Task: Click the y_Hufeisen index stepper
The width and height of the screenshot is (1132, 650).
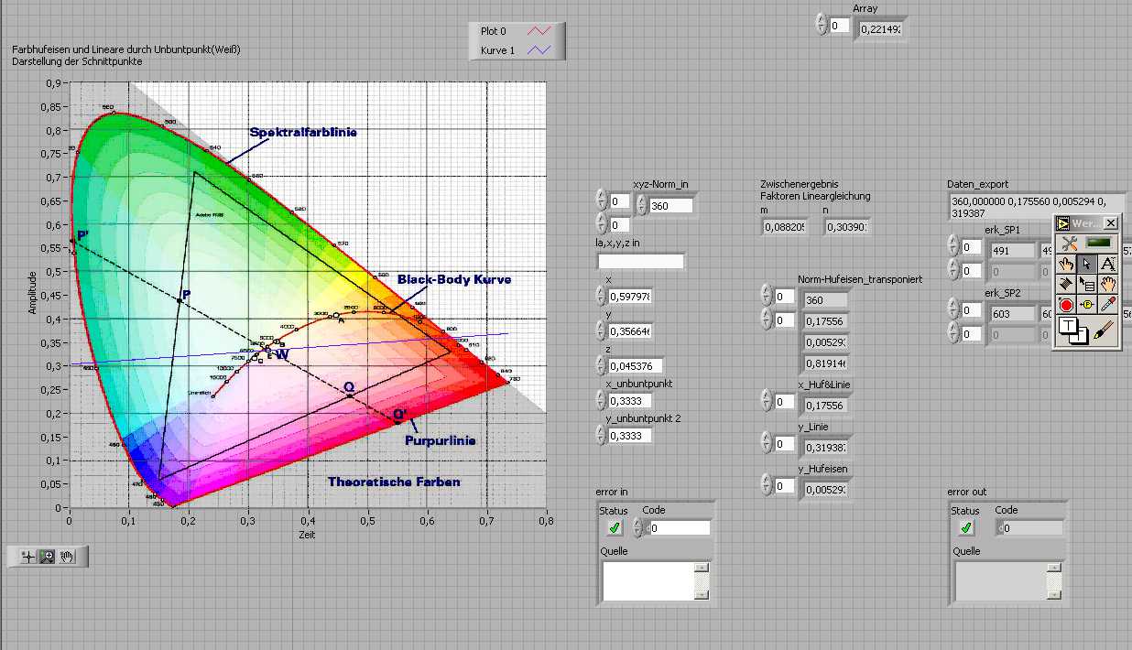Action: click(x=766, y=485)
